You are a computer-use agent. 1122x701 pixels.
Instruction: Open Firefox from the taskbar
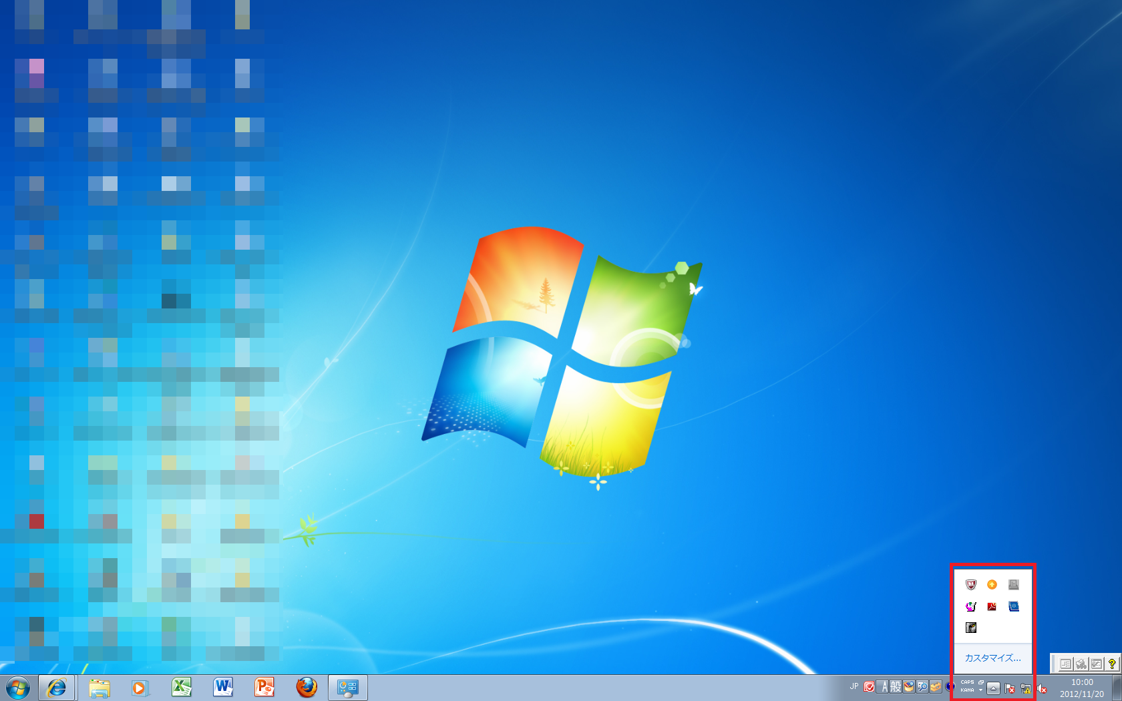pyautogui.click(x=307, y=688)
